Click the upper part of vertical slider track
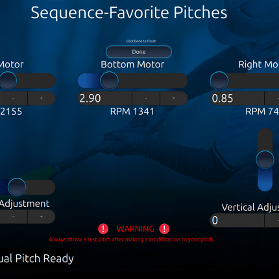This screenshot has width=279, height=279. click(265, 139)
